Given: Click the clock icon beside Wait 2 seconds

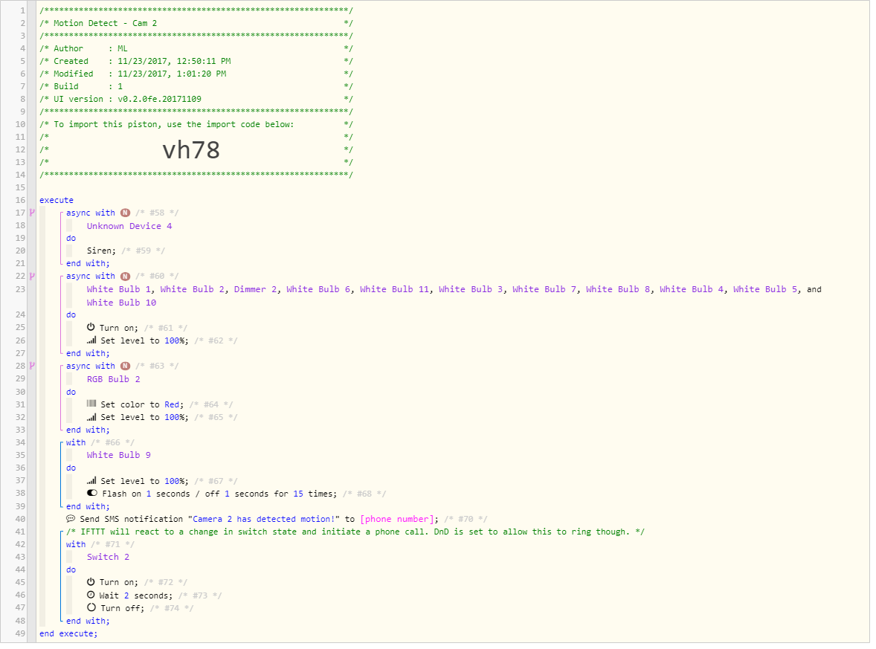Looking at the screenshot, I should [91, 595].
